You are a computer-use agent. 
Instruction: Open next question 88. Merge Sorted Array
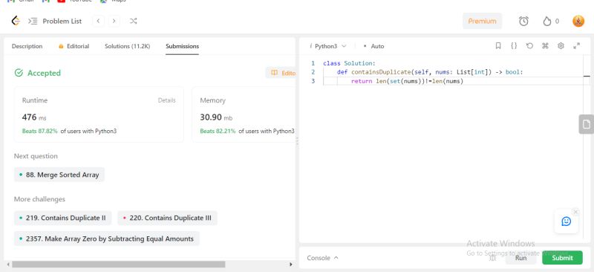[59, 175]
